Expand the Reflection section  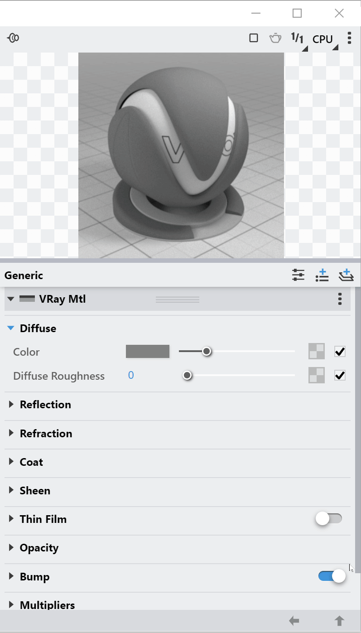coord(11,404)
